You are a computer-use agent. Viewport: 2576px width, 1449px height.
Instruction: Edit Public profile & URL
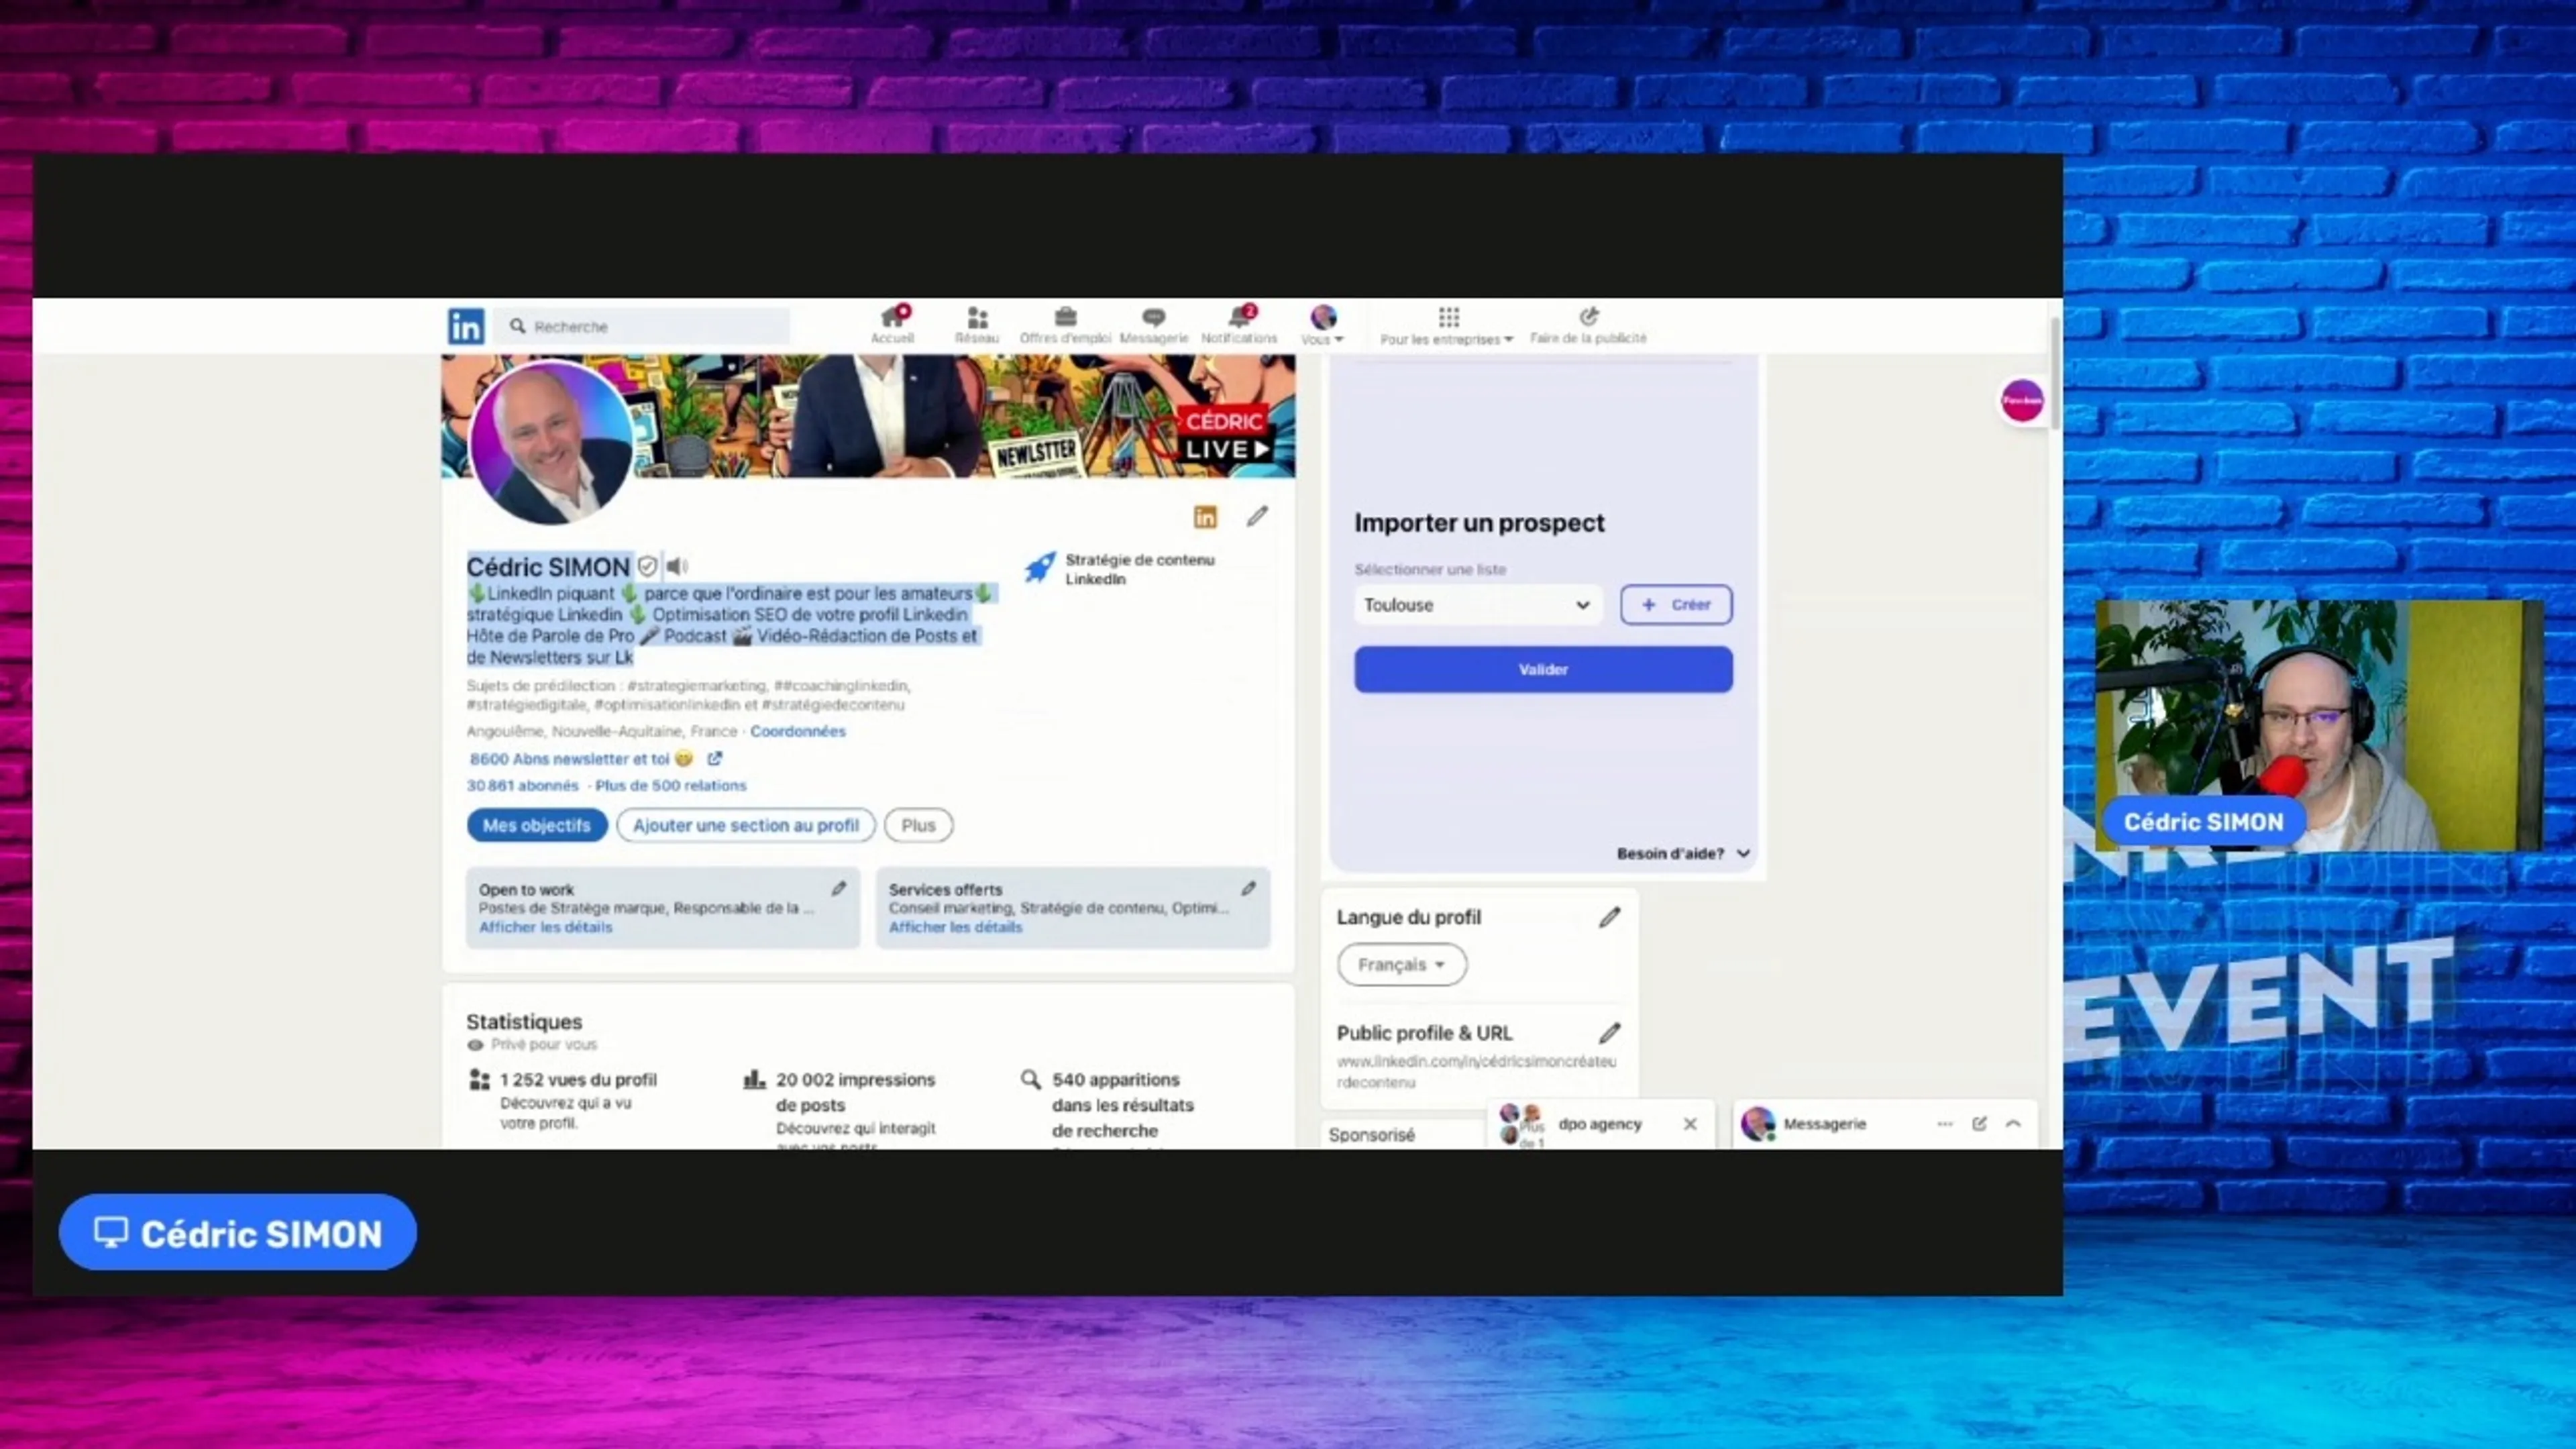pos(1609,1033)
